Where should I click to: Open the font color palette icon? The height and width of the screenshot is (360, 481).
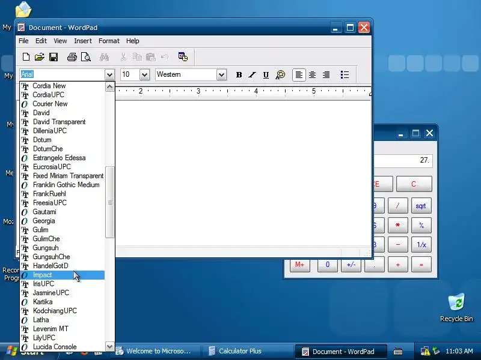click(280, 74)
